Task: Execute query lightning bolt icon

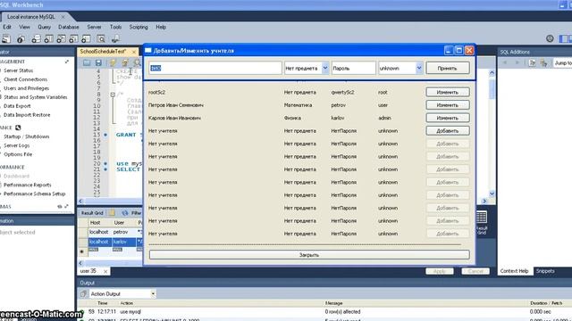Action: coord(113,62)
